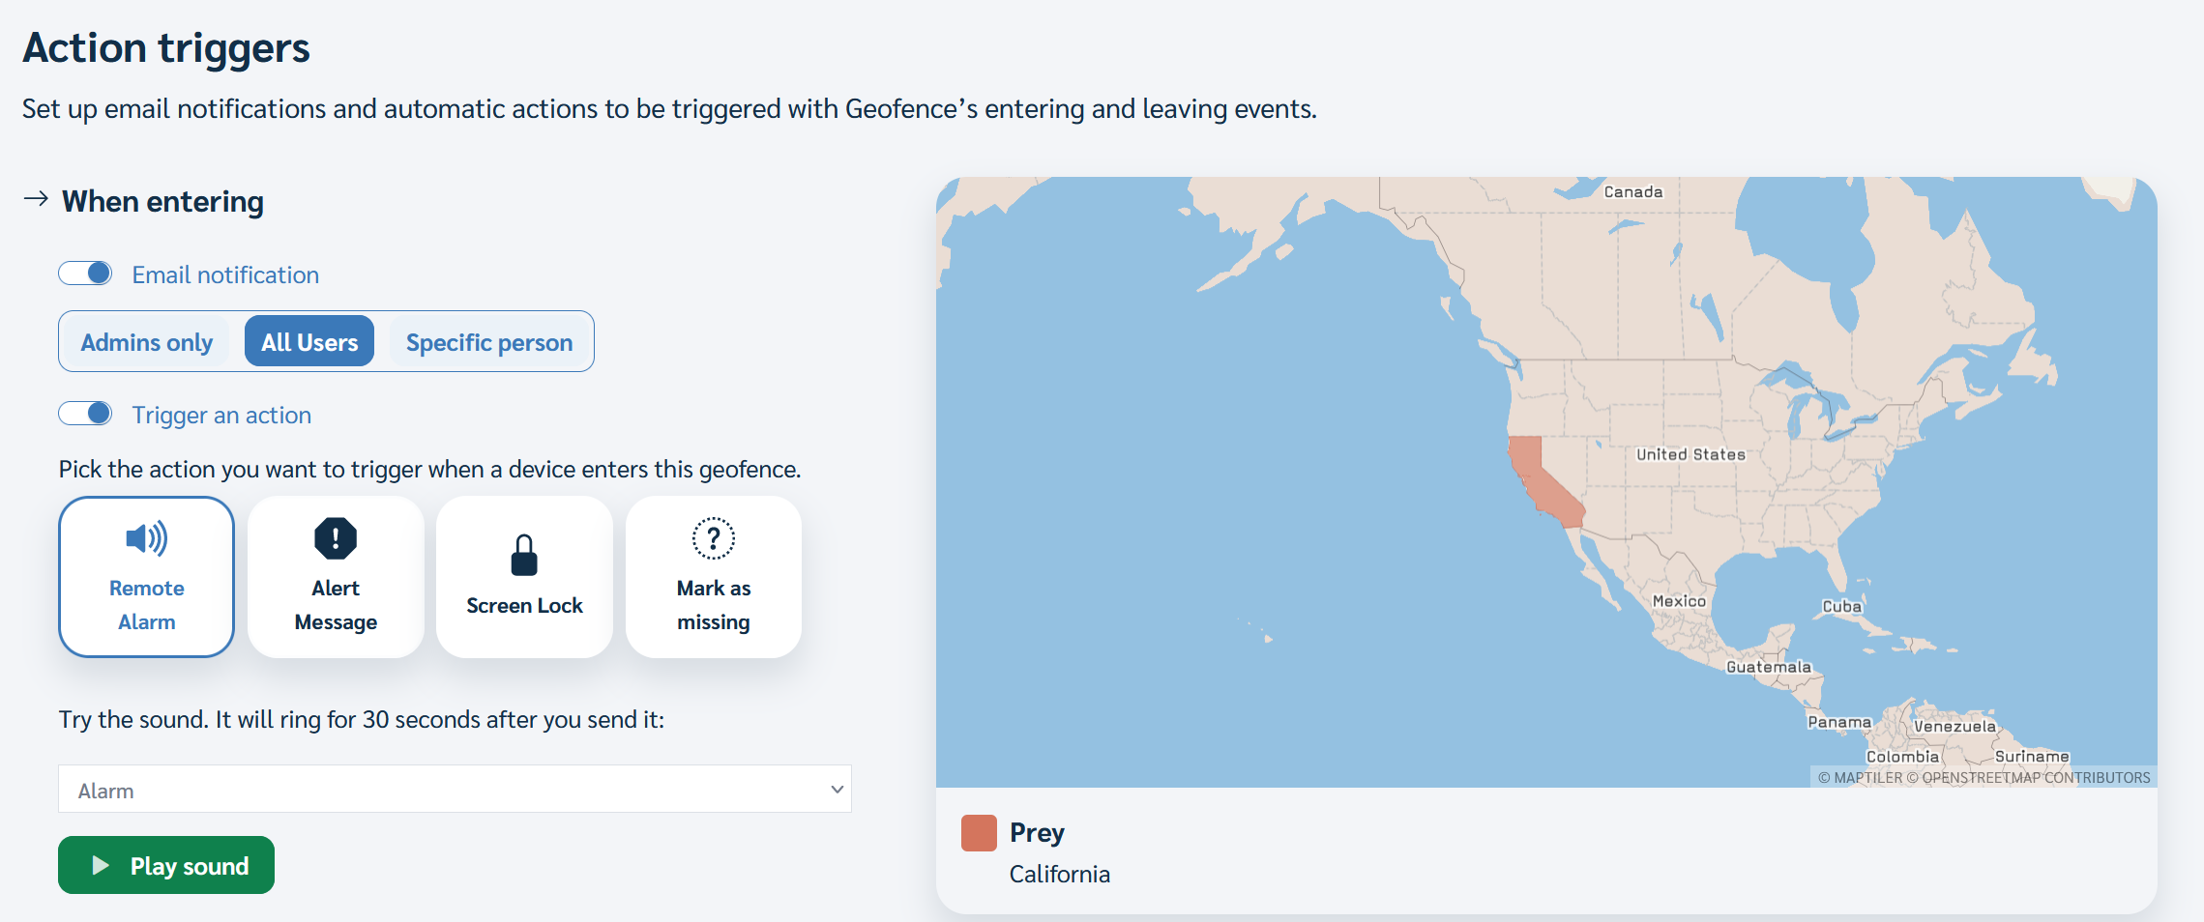This screenshot has width=2204, height=922.
Task: Disable the Trigger an action switch
Action: tap(85, 414)
